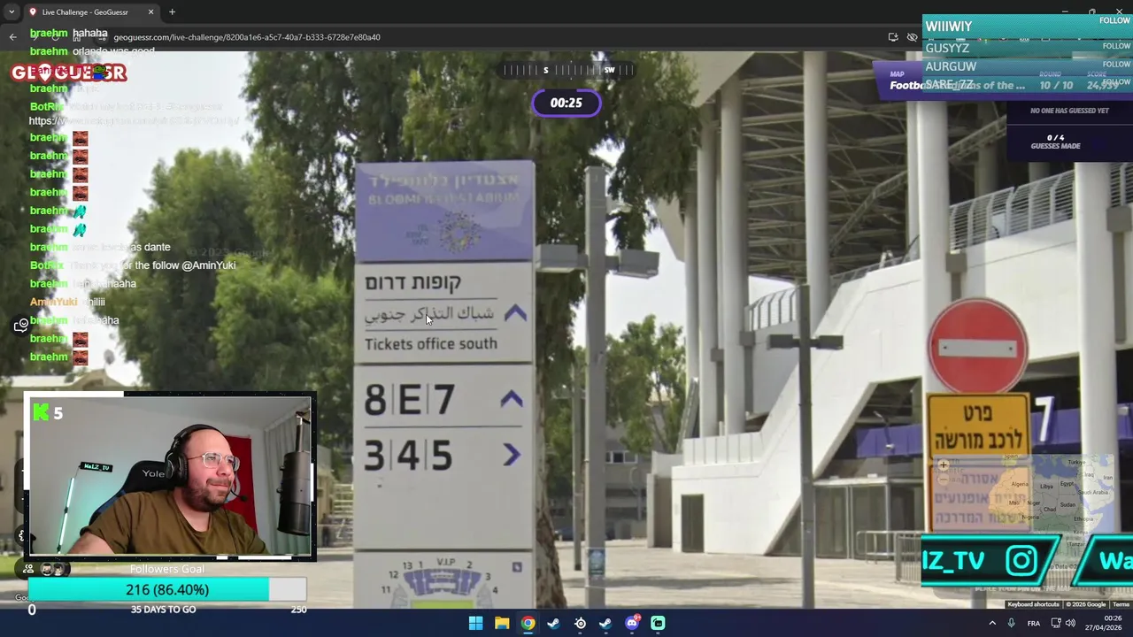Viewport: 1133px width, 637px height.
Task: Place a pin on Egypt in the minimap
Action: [x=1068, y=486]
